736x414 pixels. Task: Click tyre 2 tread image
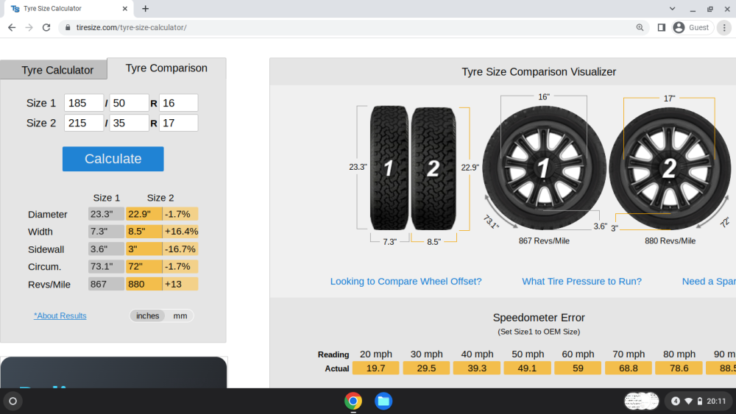coord(434,169)
